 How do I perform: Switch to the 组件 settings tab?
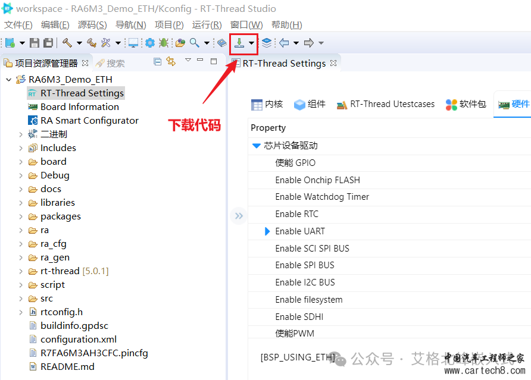310,104
